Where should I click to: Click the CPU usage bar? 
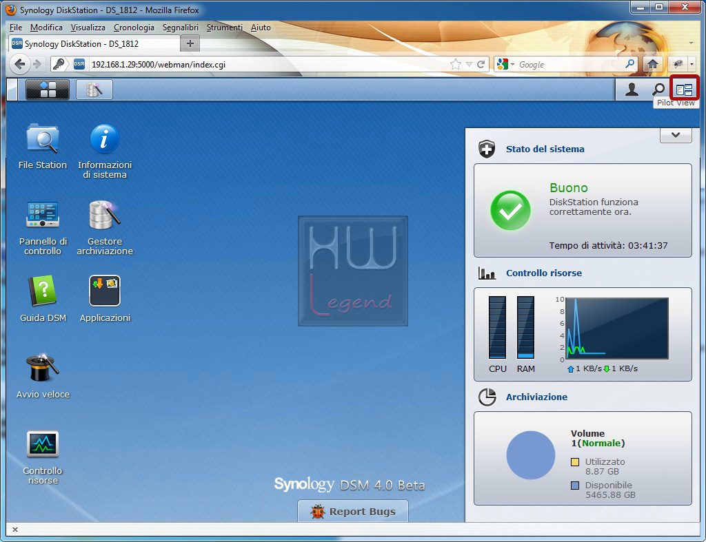pyautogui.click(x=497, y=327)
